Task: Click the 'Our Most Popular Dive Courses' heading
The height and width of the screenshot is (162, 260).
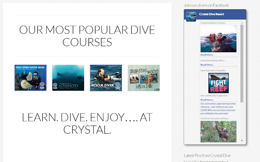Action: pyautogui.click(x=87, y=36)
